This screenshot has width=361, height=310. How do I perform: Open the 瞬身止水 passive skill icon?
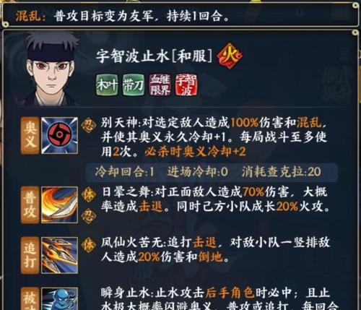click(59, 298)
